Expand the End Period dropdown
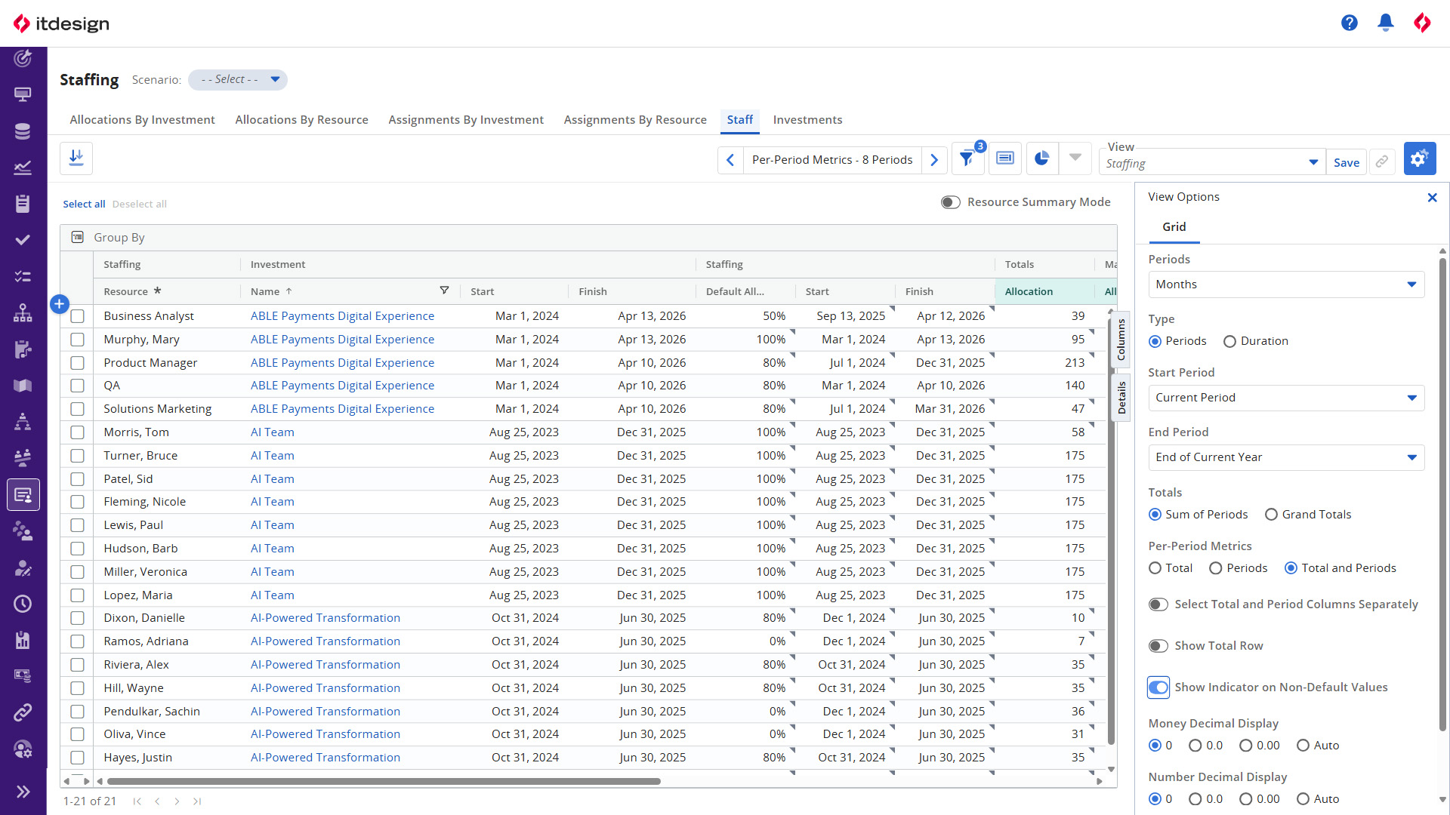1450x815 pixels. pyautogui.click(x=1286, y=457)
